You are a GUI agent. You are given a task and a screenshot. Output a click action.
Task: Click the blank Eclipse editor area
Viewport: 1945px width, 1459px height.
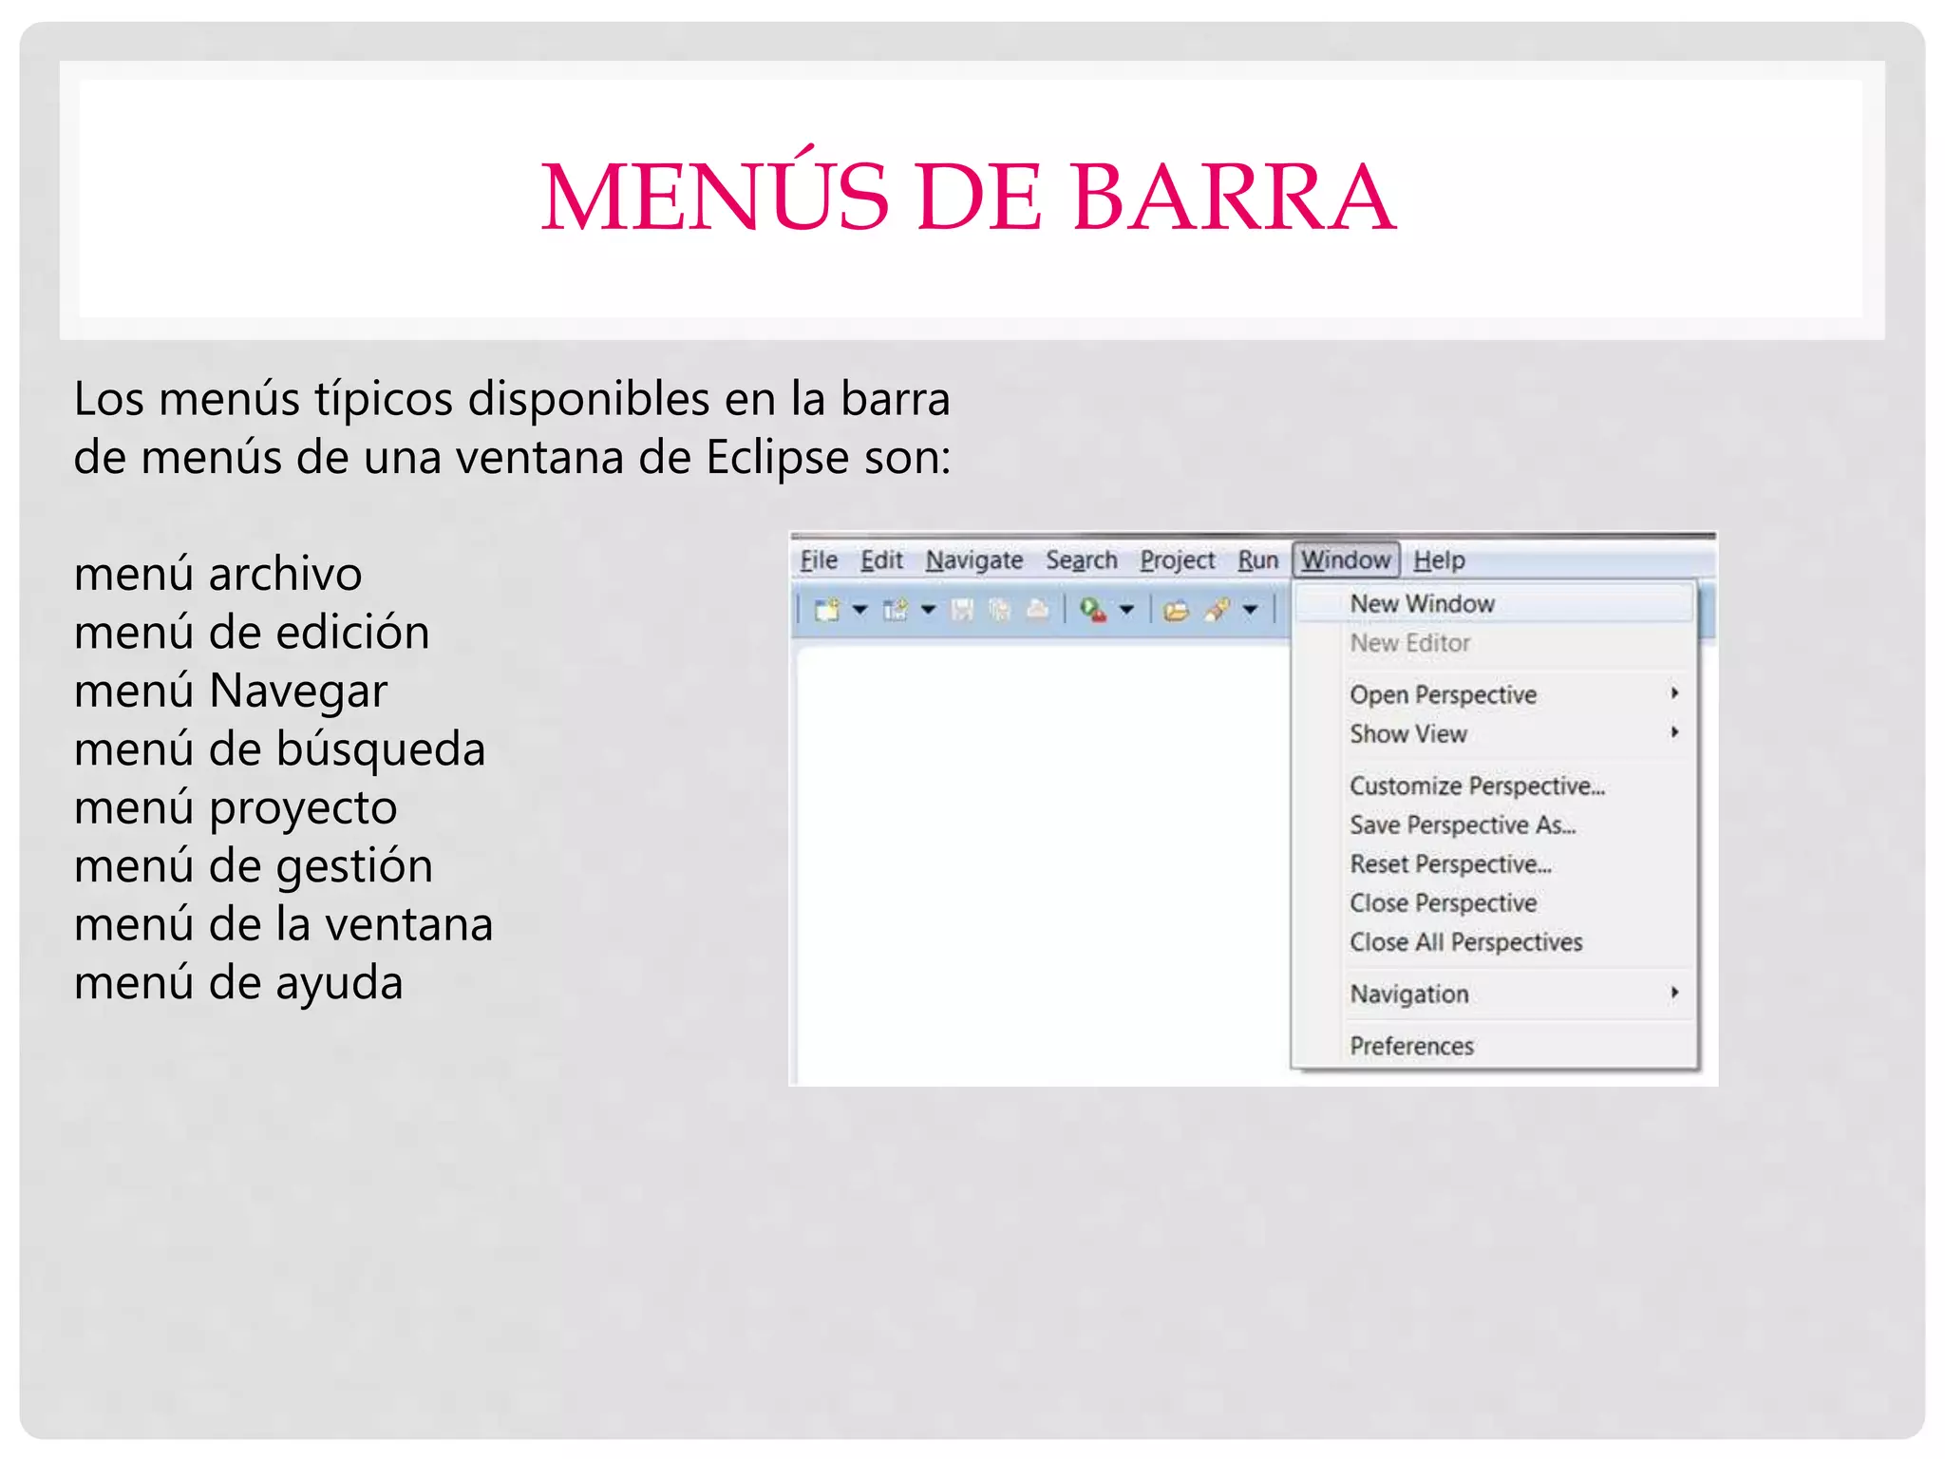point(1043,864)
